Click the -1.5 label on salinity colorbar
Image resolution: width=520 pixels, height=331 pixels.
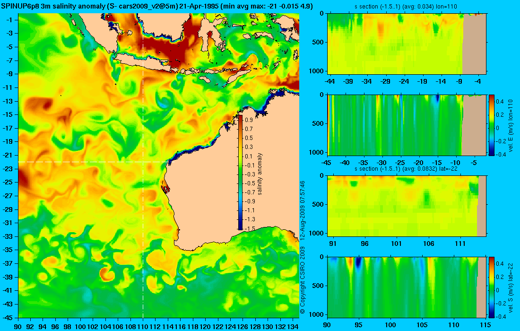tap(249, 228)
